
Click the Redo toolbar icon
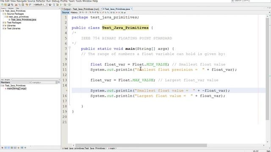point(30,5)
